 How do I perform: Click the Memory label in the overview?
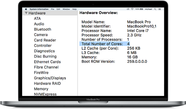pos(89,57)
